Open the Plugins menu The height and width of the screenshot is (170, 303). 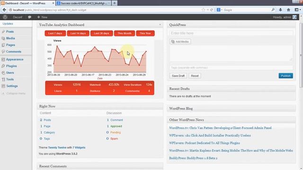(x=11, y=66)
